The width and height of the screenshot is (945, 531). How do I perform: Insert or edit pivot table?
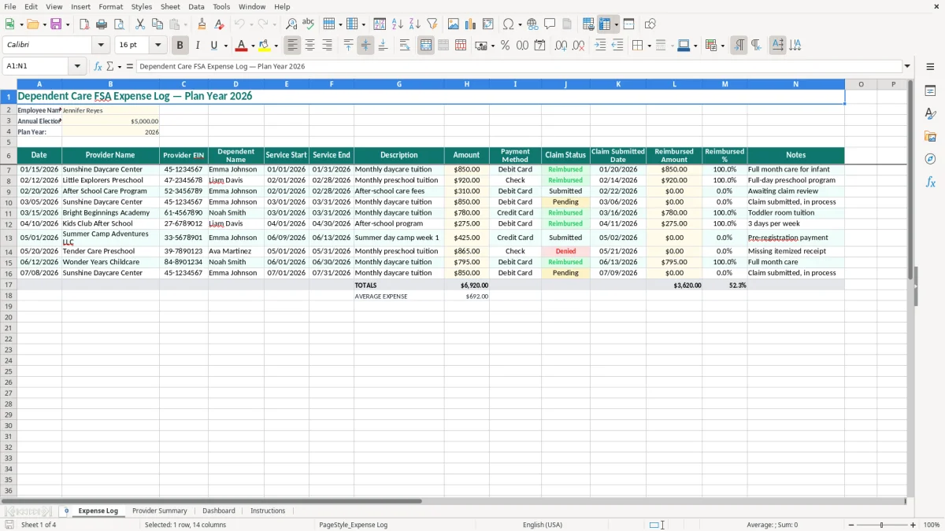(x=488, y=24)
